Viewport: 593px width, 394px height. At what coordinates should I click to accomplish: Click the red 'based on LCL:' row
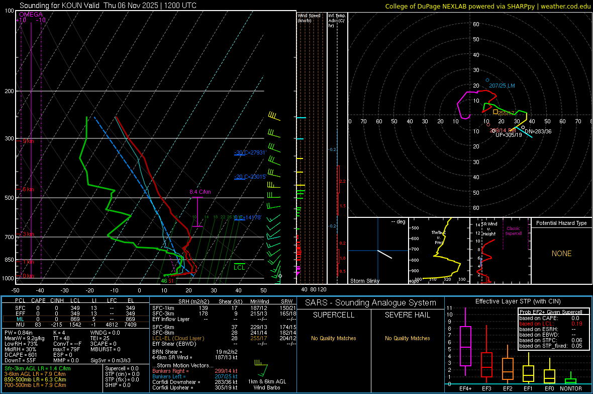click(x=551, y=324)
